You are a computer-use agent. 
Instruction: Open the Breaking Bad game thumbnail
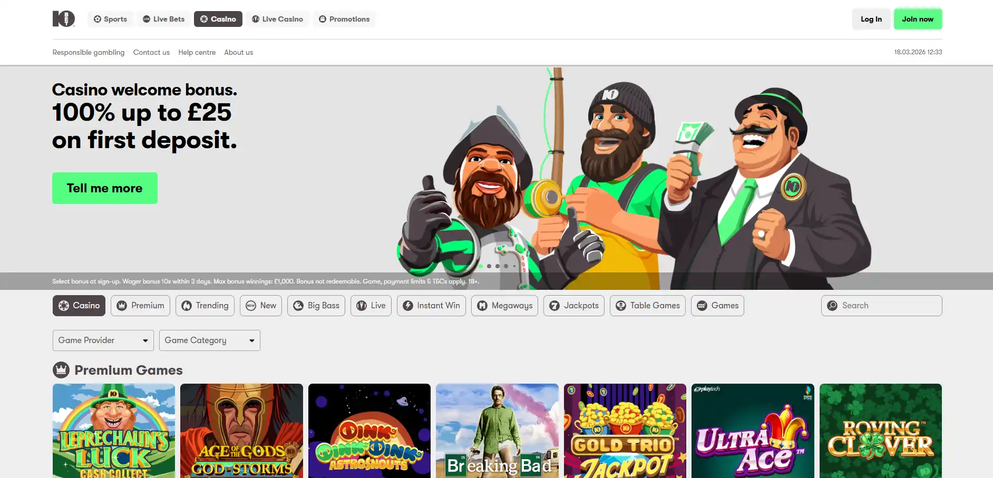(497, 431)
